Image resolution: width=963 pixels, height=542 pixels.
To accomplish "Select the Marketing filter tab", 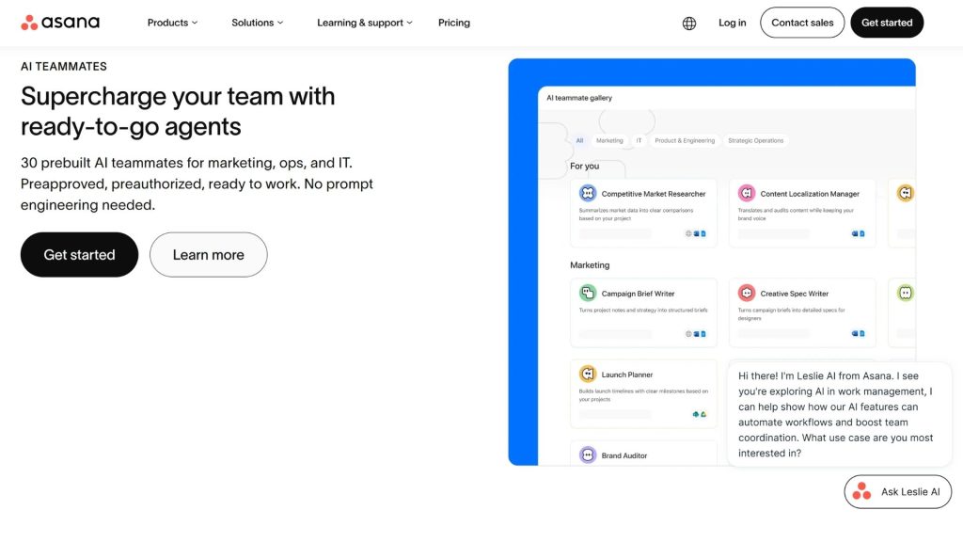I will coord(609,141).
